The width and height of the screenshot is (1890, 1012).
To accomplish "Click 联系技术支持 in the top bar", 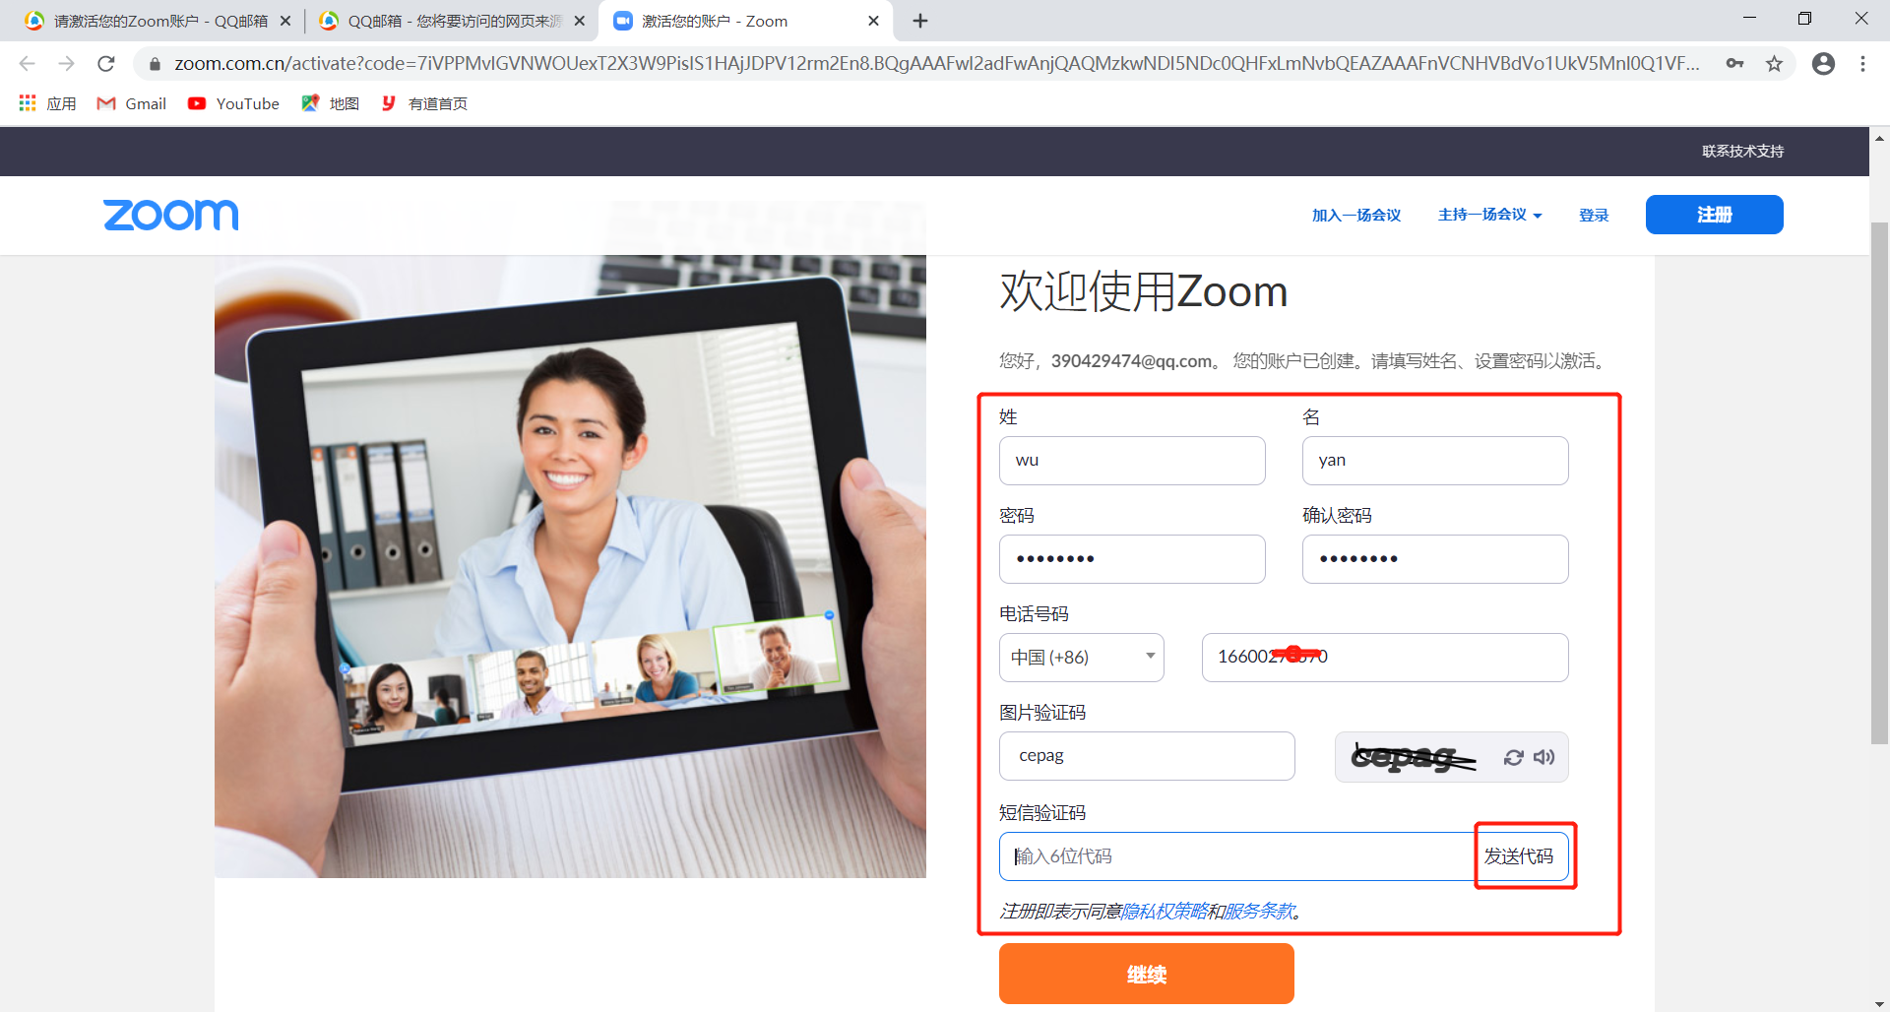I will pos(1742,151).
